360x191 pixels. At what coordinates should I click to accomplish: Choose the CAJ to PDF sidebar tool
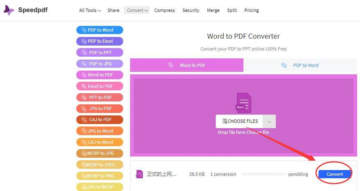pos(100,120)
